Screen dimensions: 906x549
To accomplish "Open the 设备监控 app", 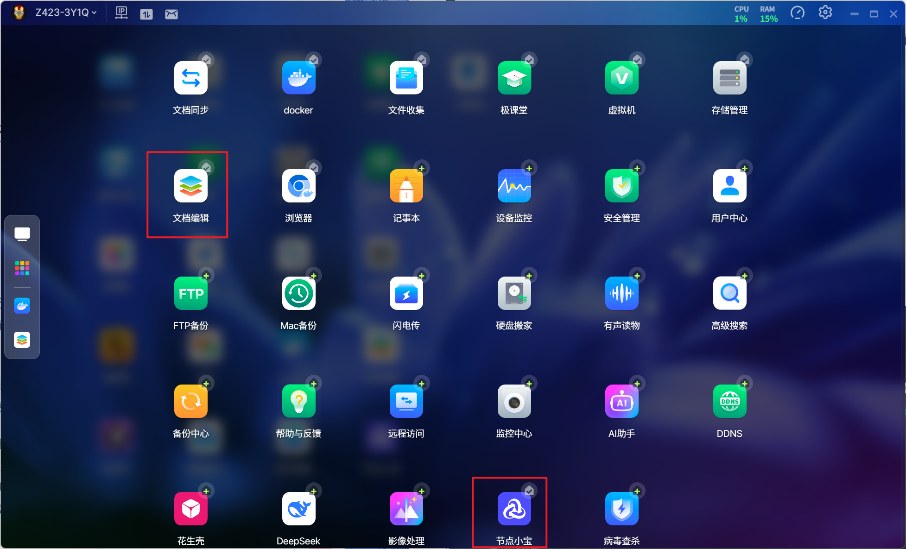I will click(514, 186).
